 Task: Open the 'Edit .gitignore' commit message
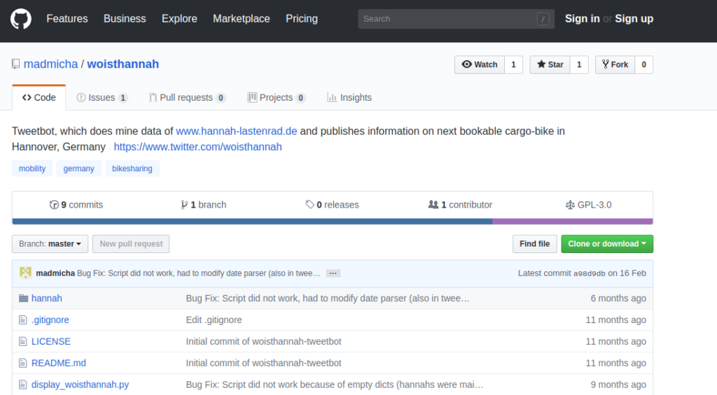(214, 319)
